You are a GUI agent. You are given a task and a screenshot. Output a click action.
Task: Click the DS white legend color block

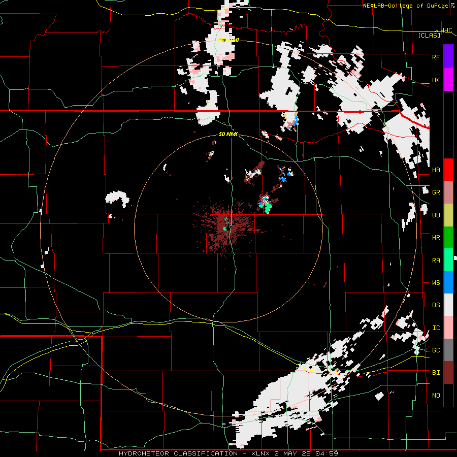point(448,305)
